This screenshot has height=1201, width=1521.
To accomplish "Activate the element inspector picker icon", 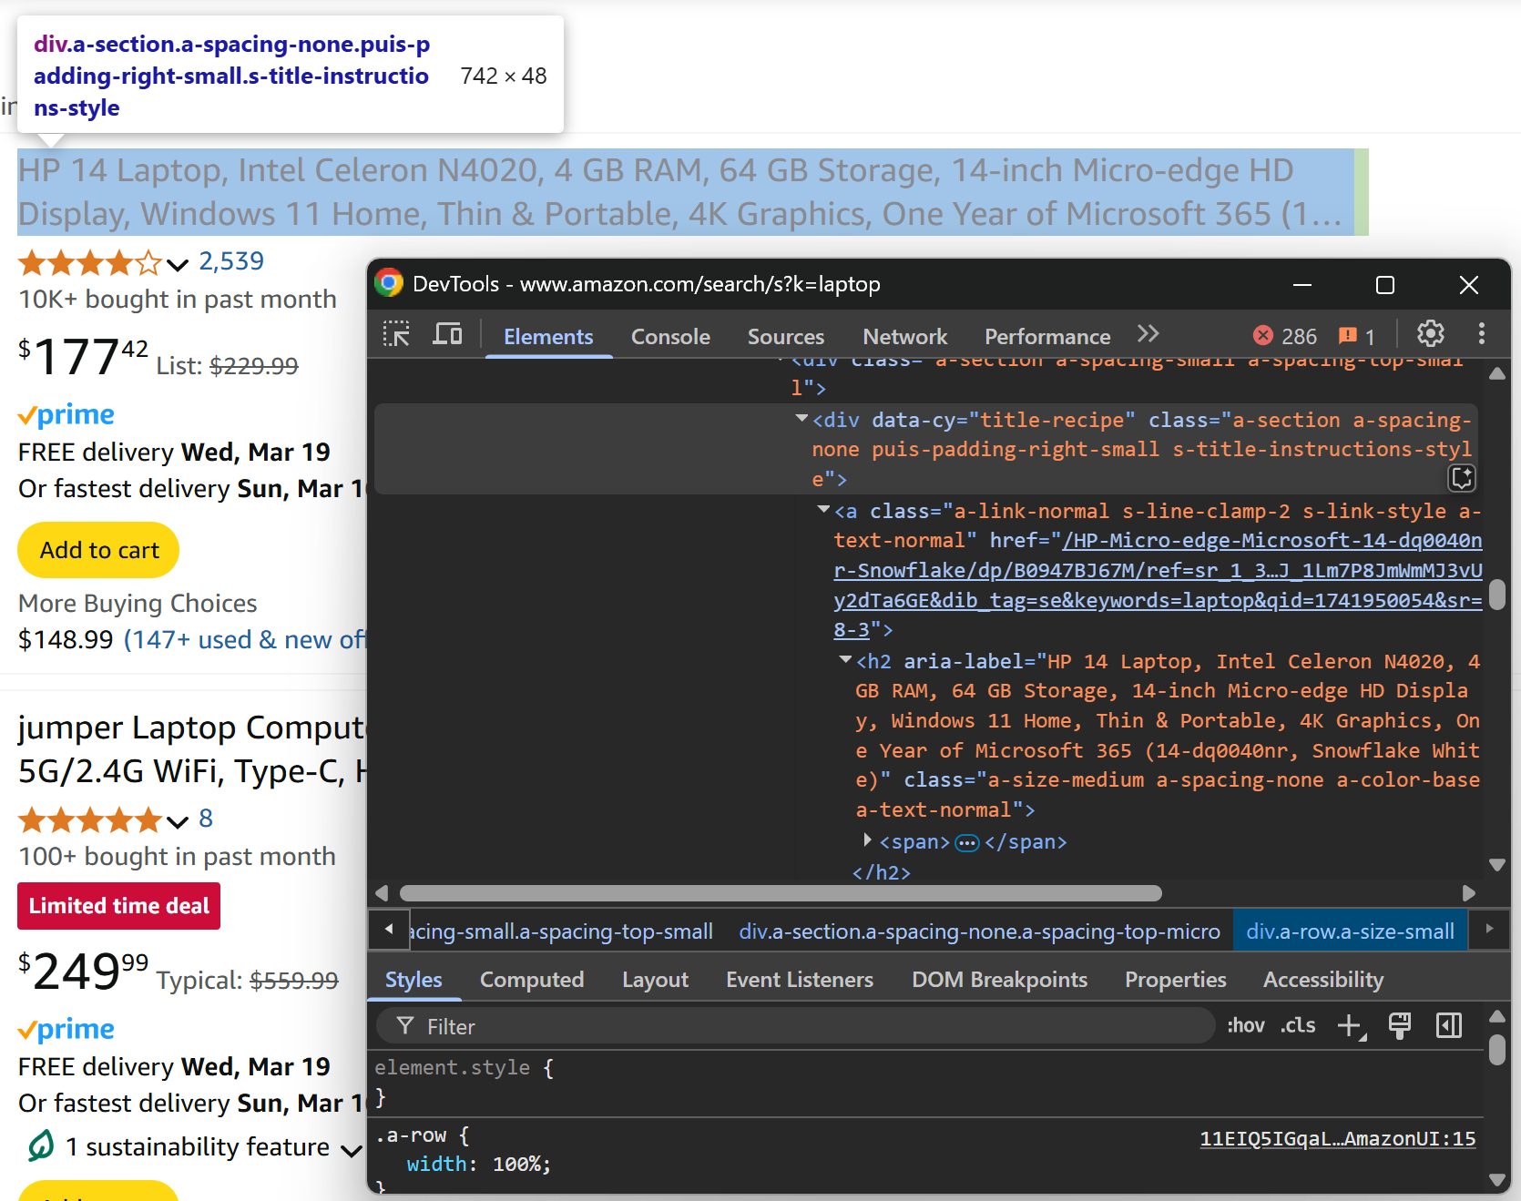I will 396,334.
